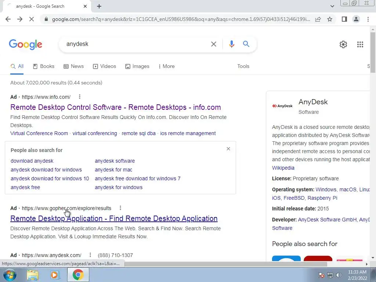376x282 pixels.
Task: Search for anydesk free
Action: click(25, 187)
